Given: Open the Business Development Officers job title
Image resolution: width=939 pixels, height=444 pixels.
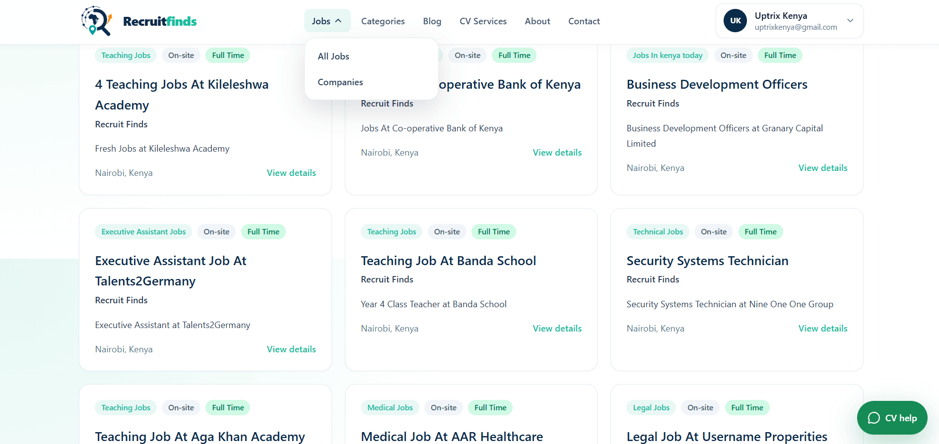Looking at the screenshot, I should point(717,84).
